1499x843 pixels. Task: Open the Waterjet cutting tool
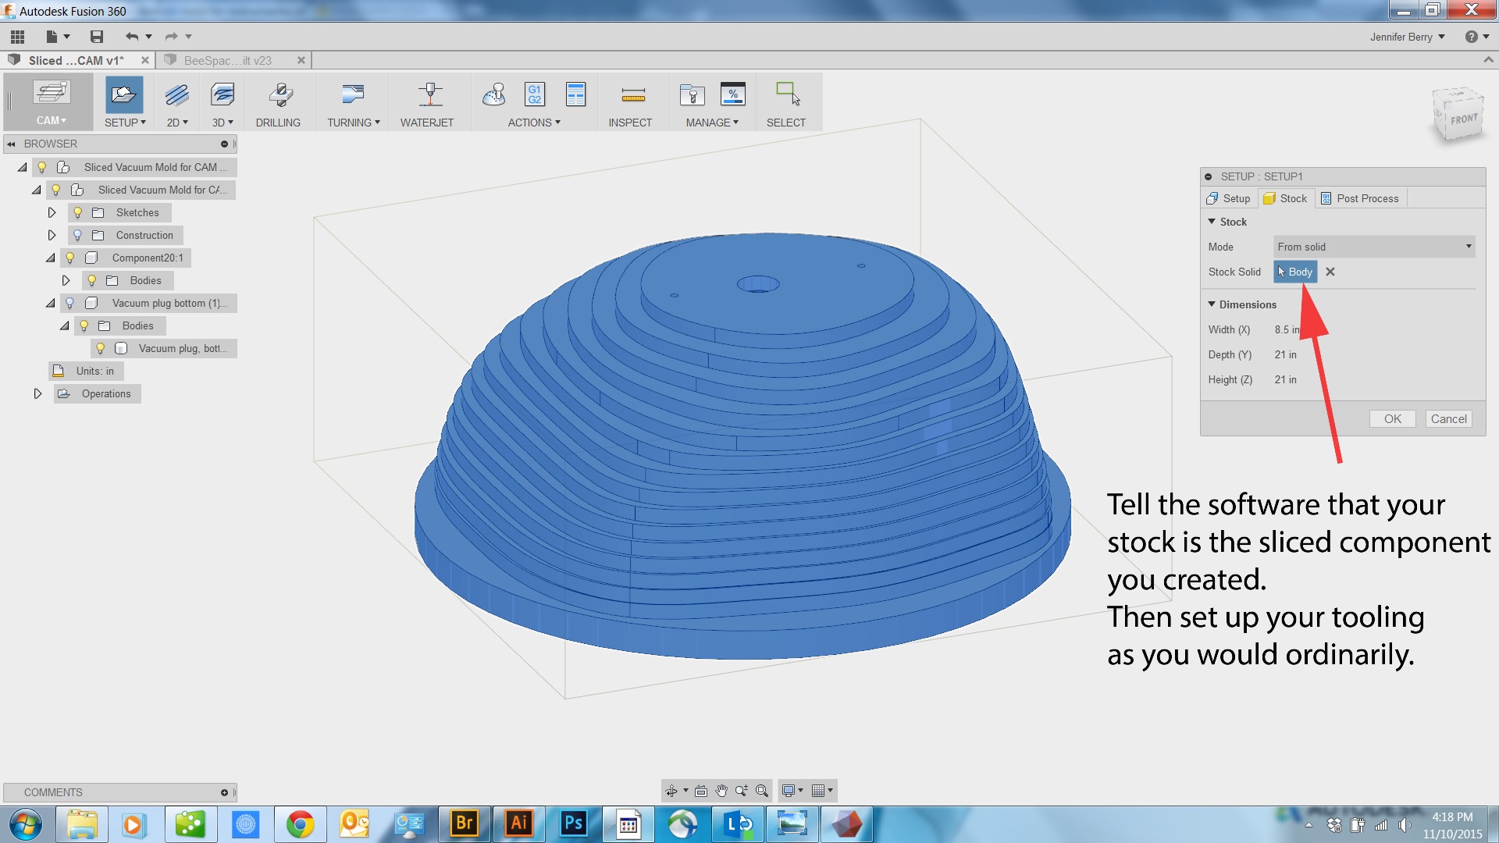tap(429, 96)
